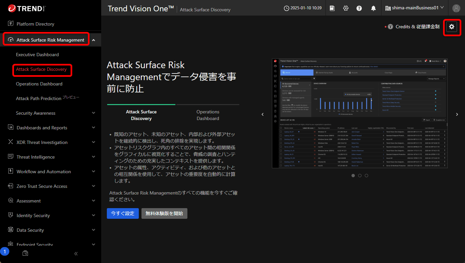
Task: Open the documentation notebook icon in header
Action: (332, 8)
